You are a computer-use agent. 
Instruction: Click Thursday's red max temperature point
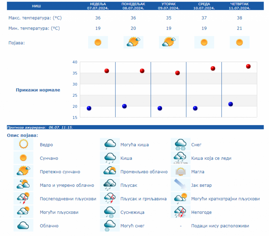pyautogui.click(x=248, y=66)
